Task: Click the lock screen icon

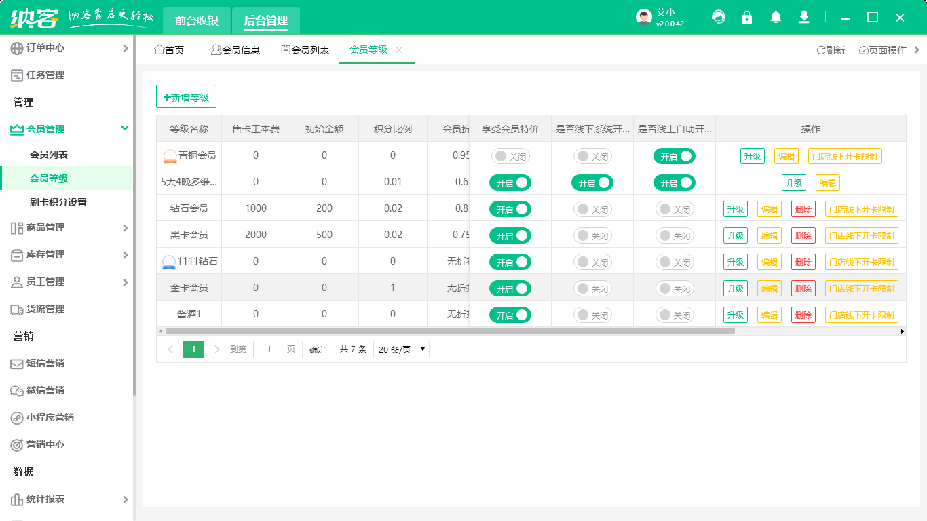Action: click(x=747, y=18)
